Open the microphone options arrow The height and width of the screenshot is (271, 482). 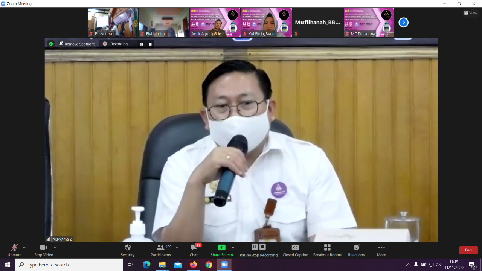(24, 248)
